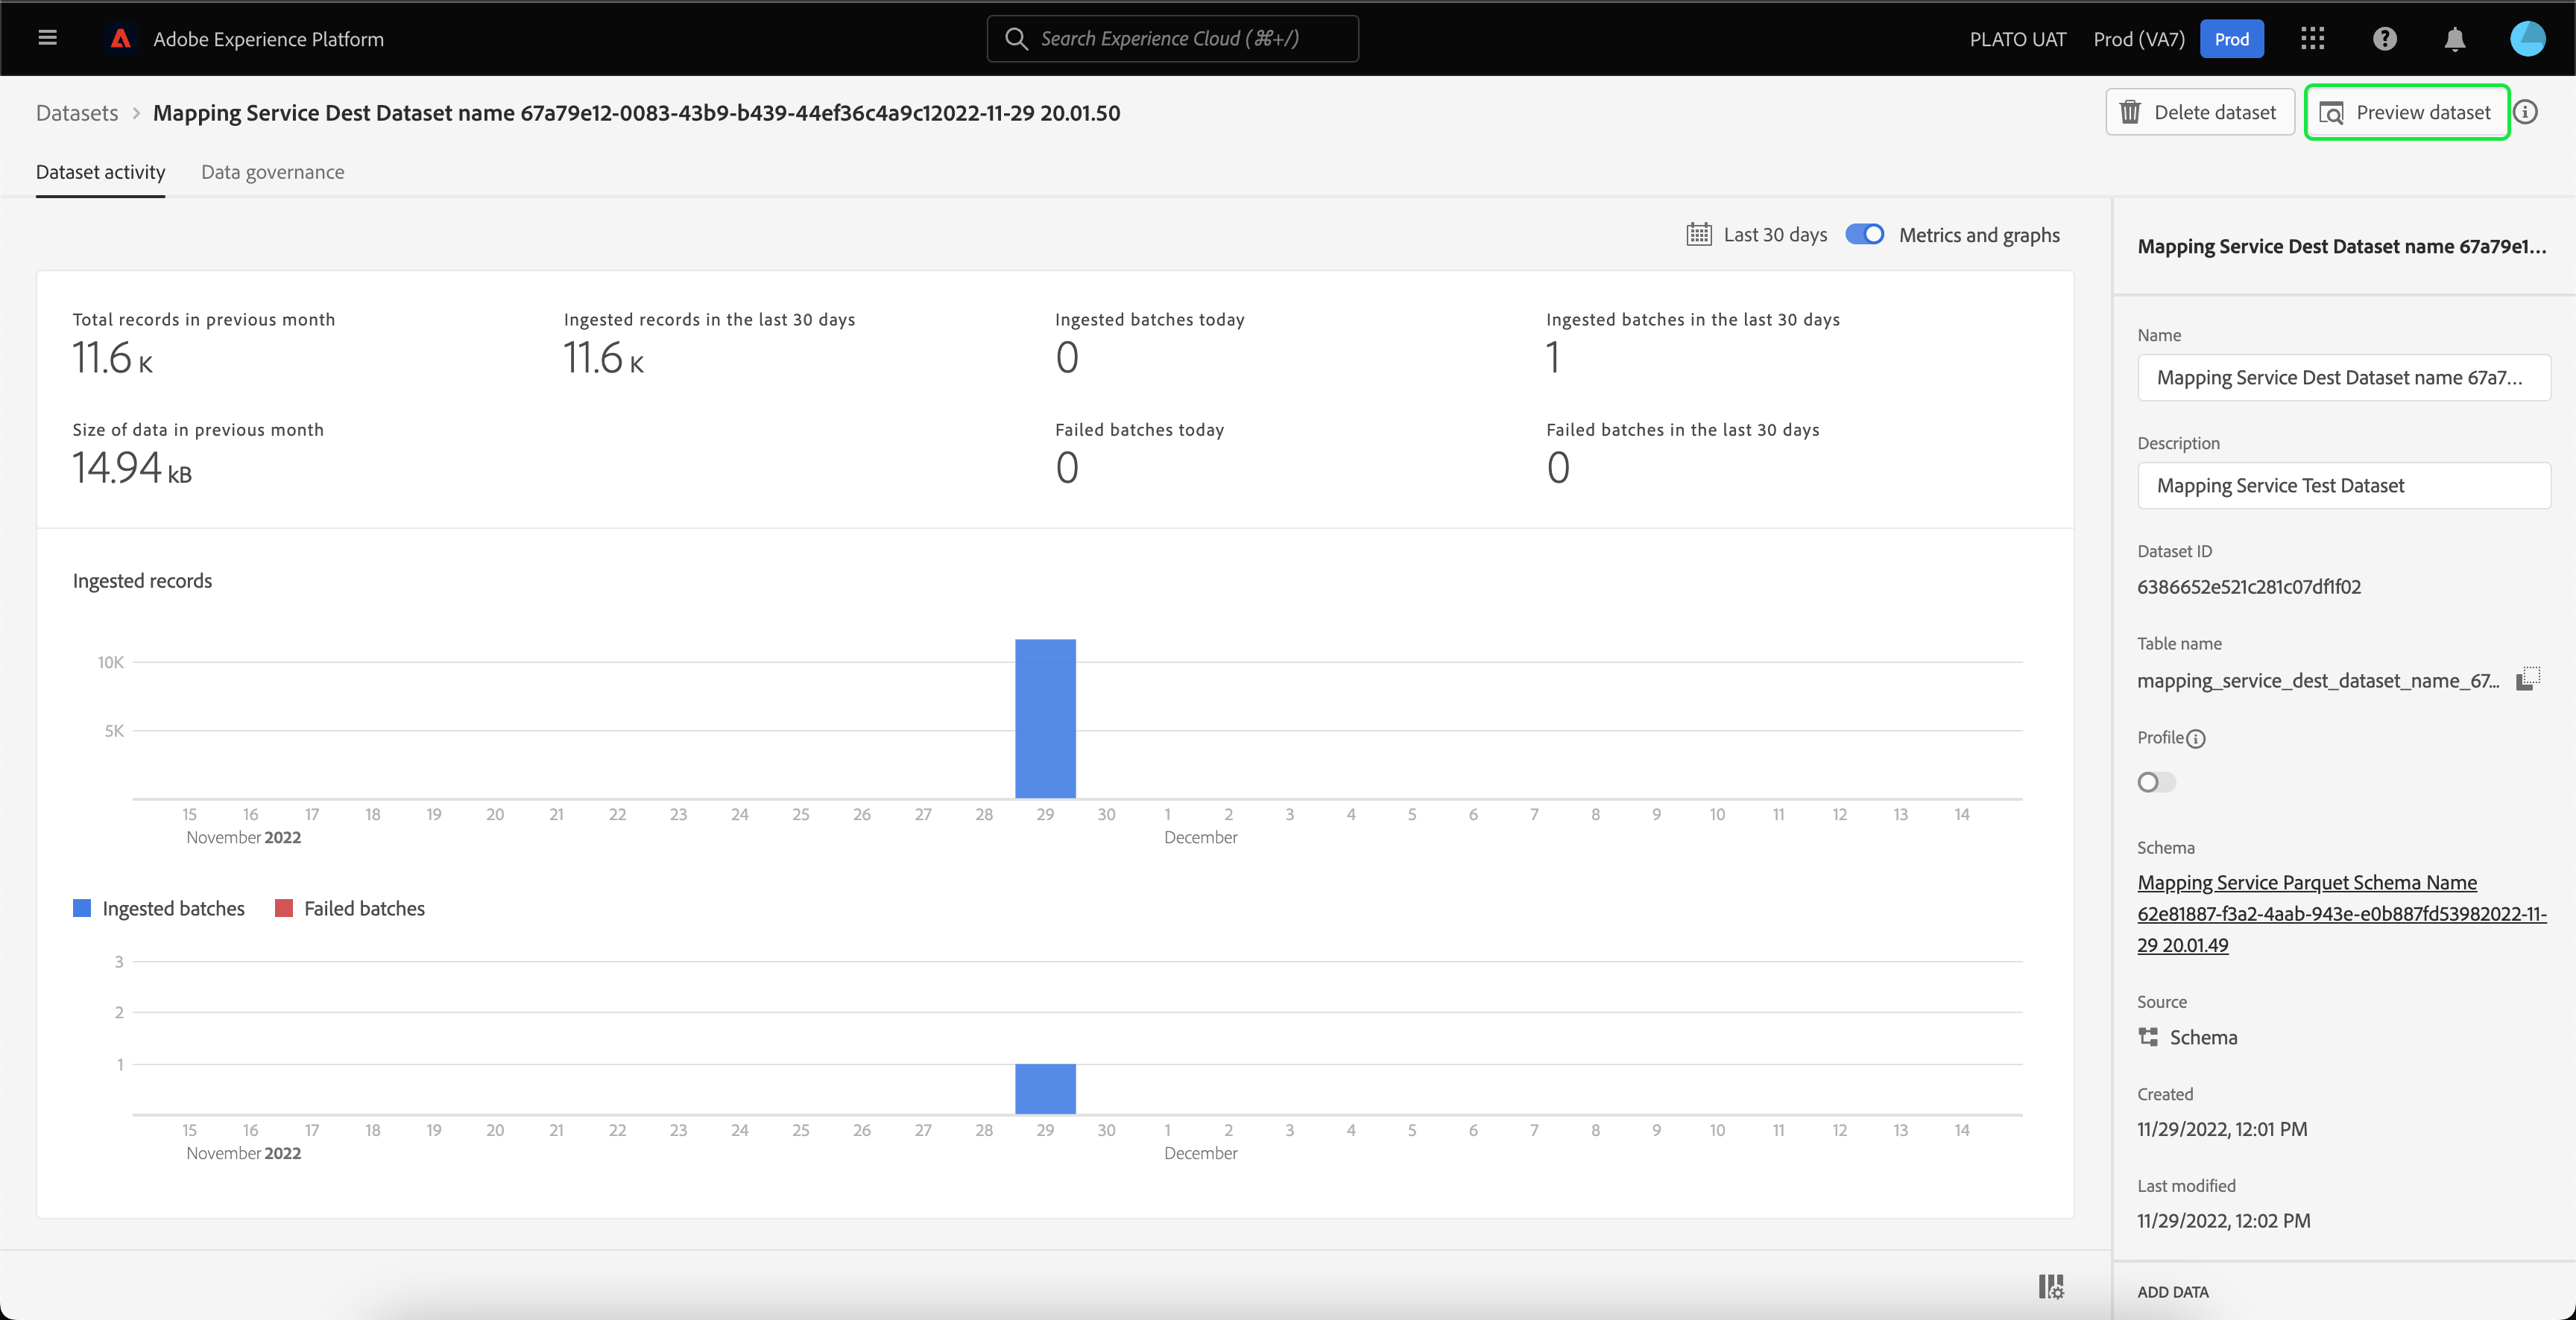This screenshot has width=2576, height=1320.
Task: Open the Prod sandbox selector
Action: pyautogui.click(x=2231, y=39)
